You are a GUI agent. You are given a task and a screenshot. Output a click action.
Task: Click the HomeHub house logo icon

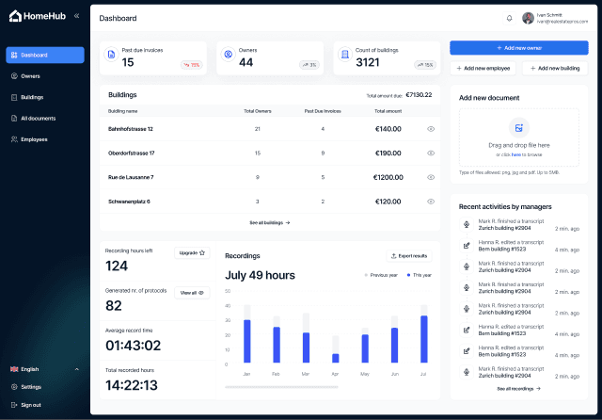pos(15,16)
